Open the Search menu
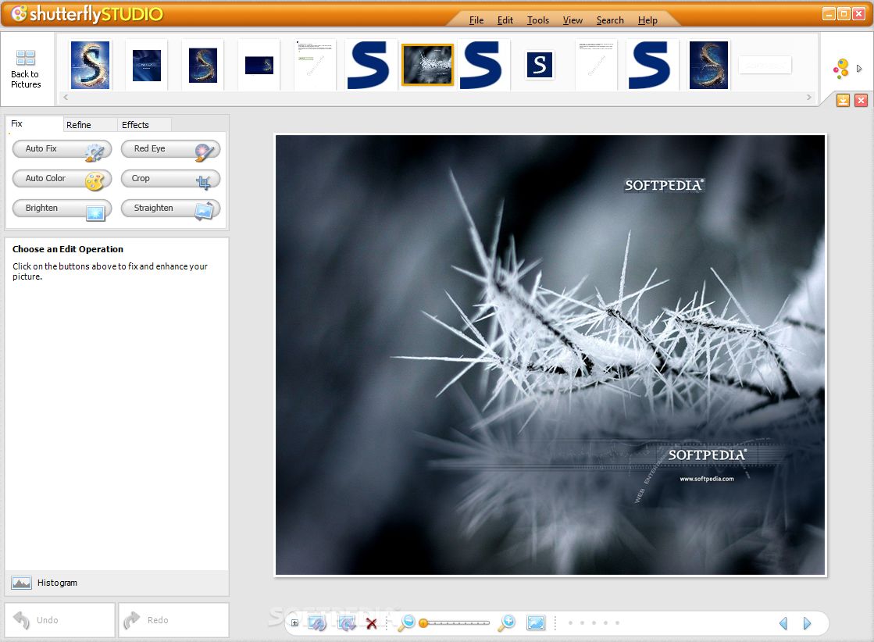Viewport: 874px width, 642px height. pos(610,20)
